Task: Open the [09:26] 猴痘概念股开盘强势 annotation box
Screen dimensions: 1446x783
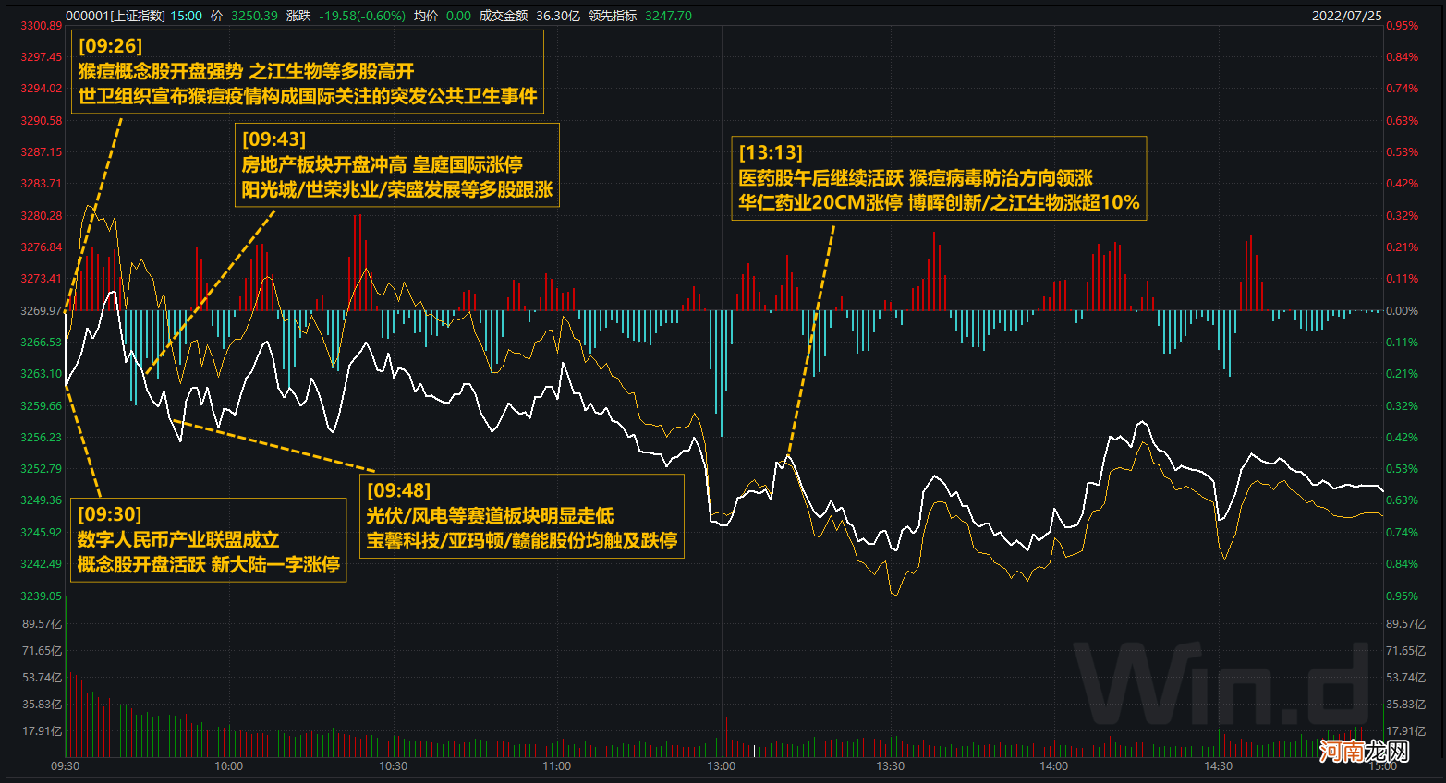Action: pyautogui.click(x=308, y=71)
